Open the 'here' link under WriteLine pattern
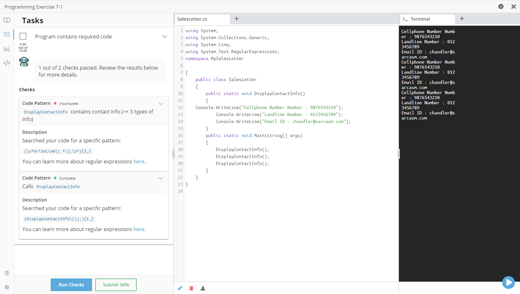Screen dimensions: 520x294 tap(139, 161)
